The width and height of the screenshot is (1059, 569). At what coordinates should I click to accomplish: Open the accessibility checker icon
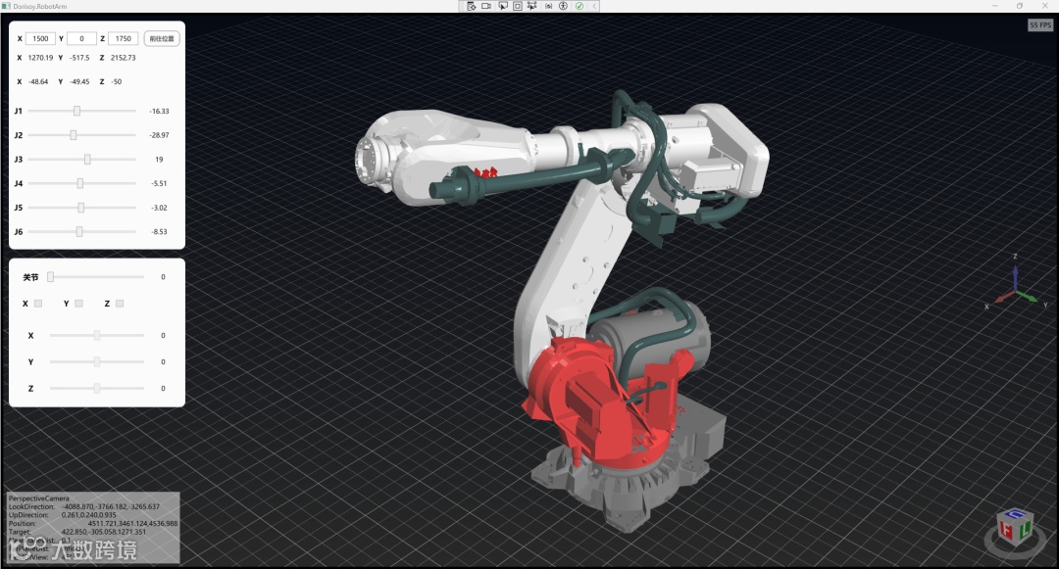pos(563,6)
